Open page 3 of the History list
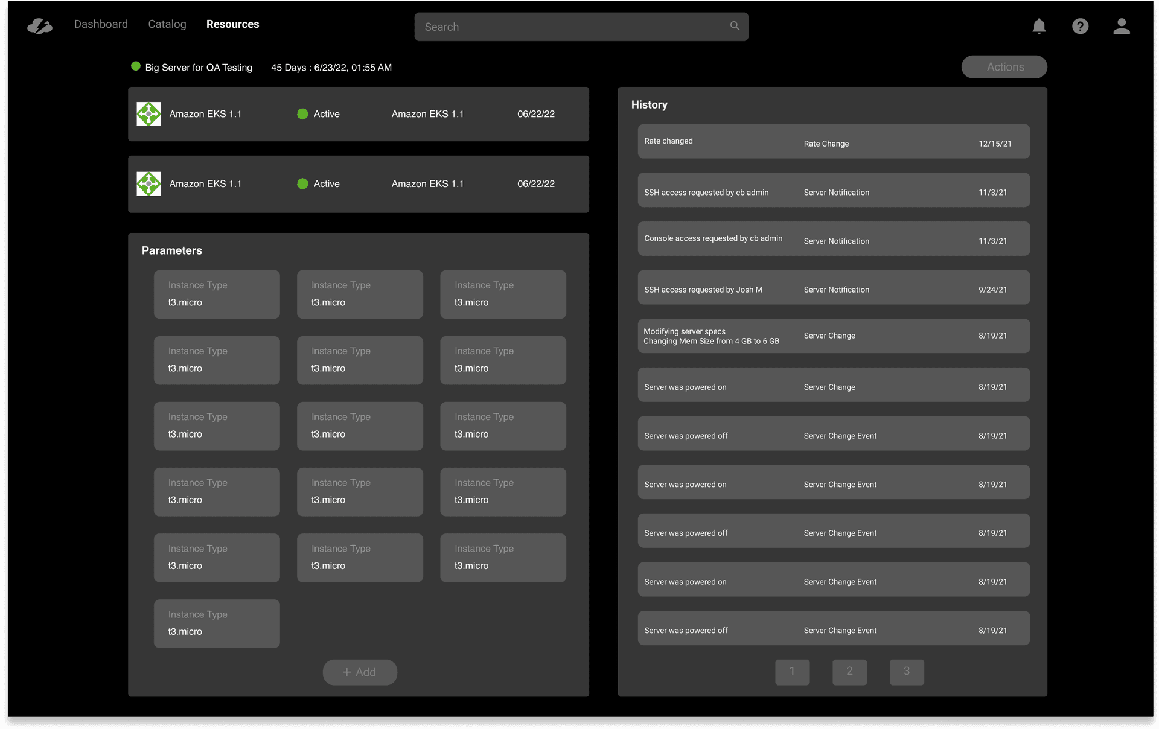The height and width of the screenshot is (729, 1159). tap(907, 672)
